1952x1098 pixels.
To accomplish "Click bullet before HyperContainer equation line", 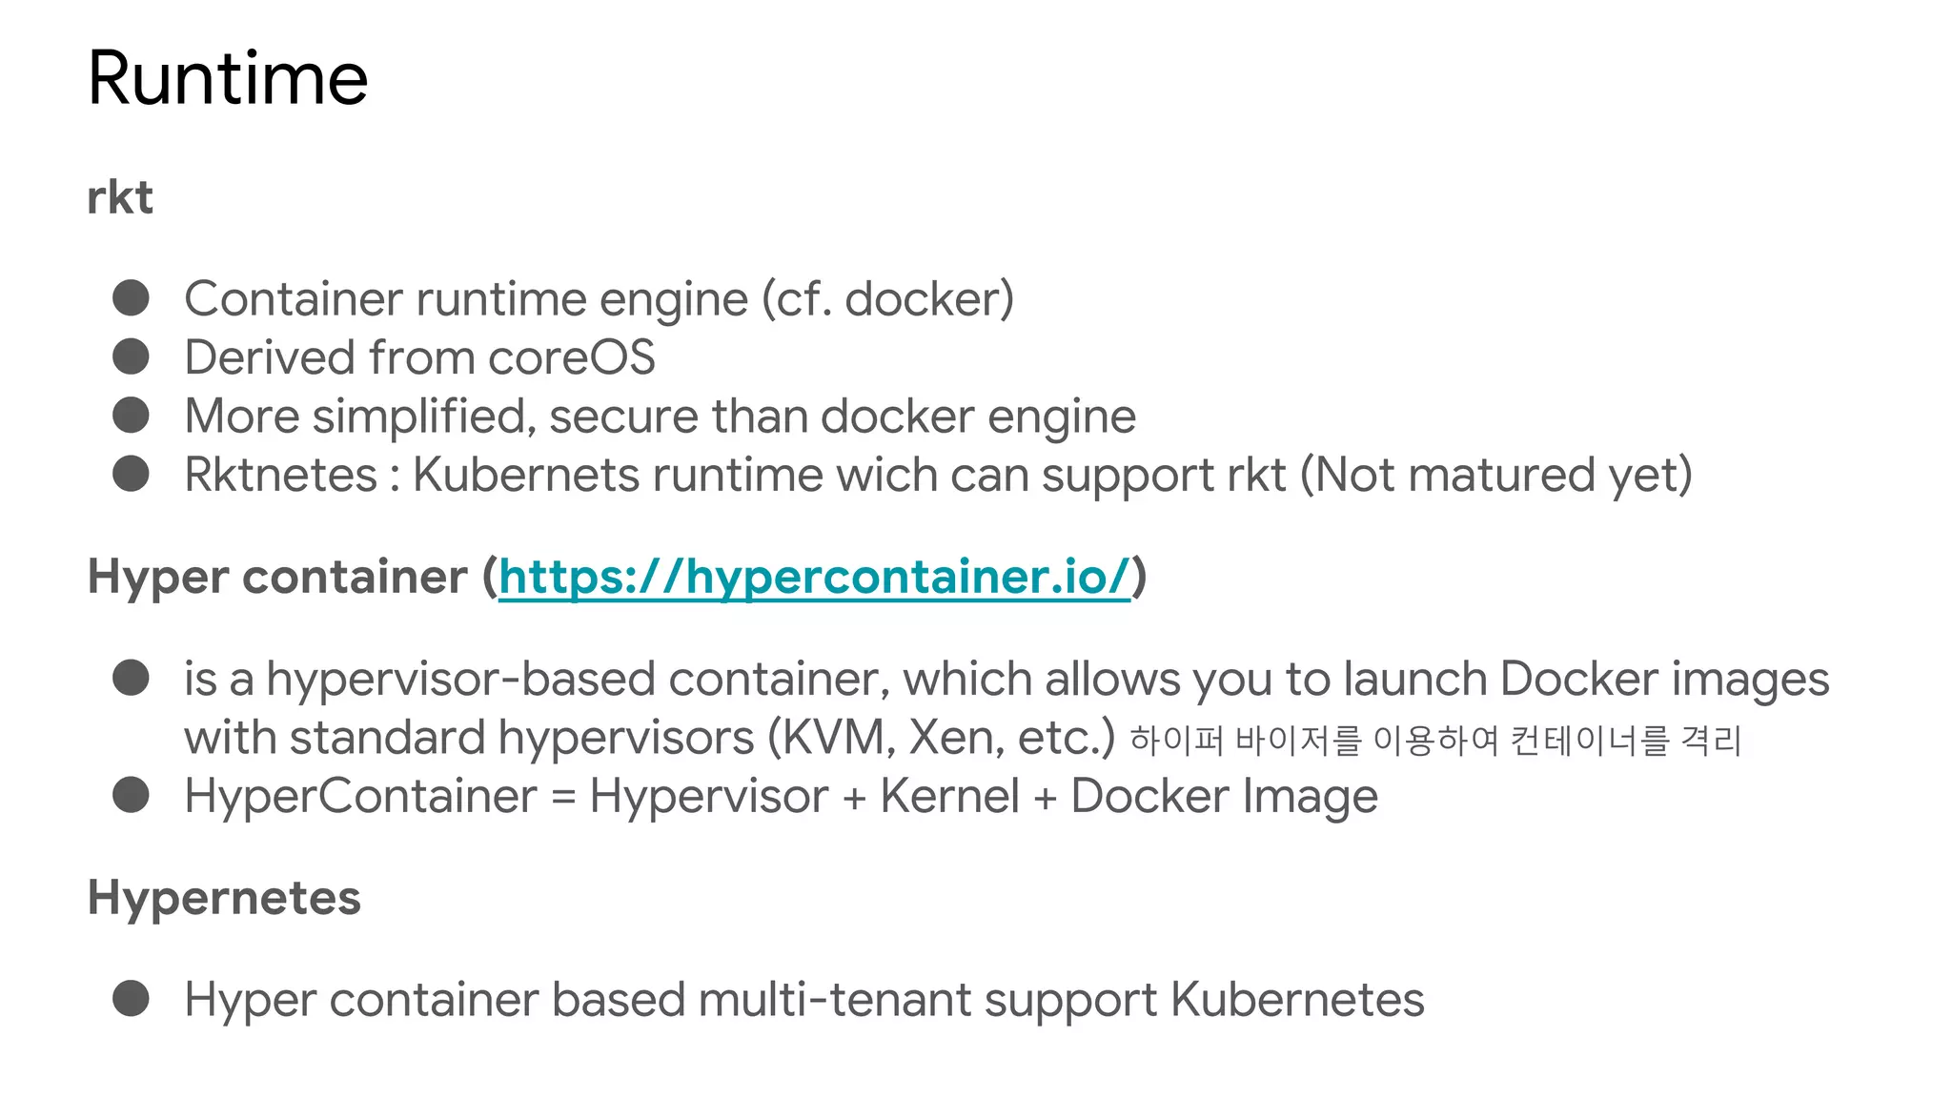I will tap(131, 795).
